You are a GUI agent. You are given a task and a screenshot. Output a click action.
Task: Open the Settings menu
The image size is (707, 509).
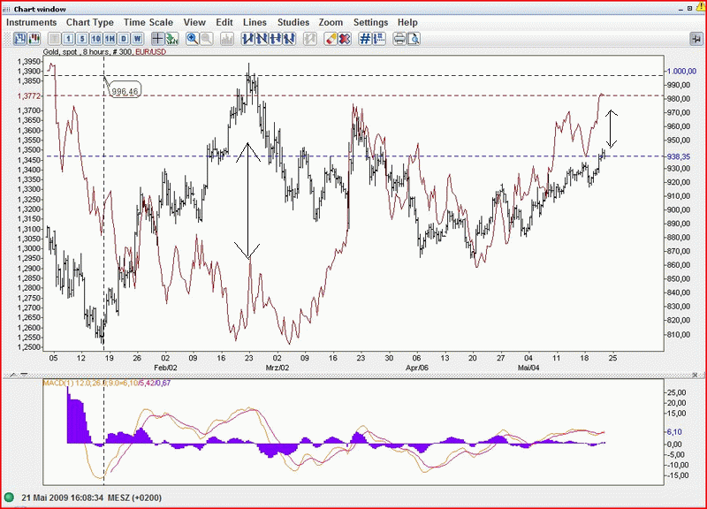370,22
